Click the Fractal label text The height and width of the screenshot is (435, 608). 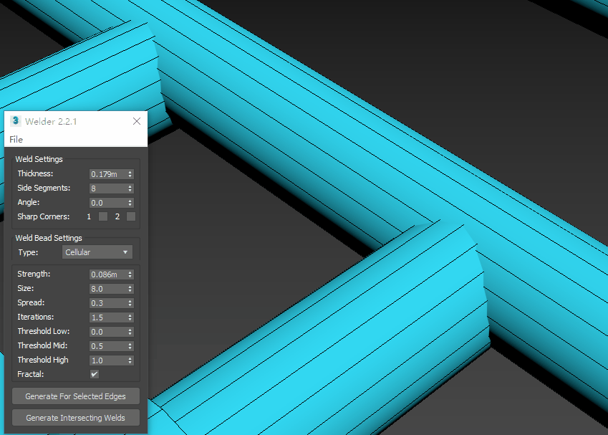pyautogui.click(x=30, y=374)
